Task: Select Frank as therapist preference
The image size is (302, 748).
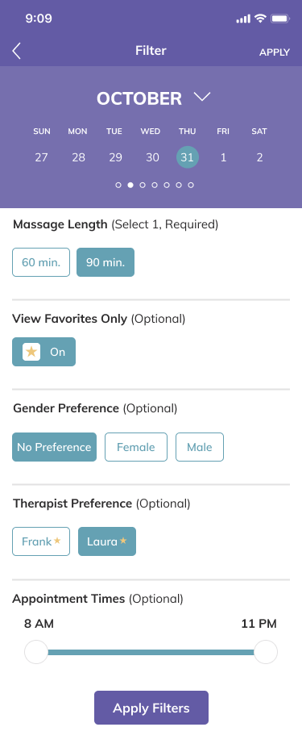Action: (41, 541)
